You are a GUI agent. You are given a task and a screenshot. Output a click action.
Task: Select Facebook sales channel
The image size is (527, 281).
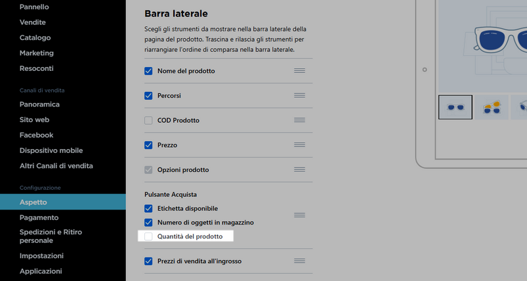click(x=36, y=135)
